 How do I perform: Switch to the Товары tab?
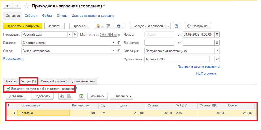(x=11, y=81)
